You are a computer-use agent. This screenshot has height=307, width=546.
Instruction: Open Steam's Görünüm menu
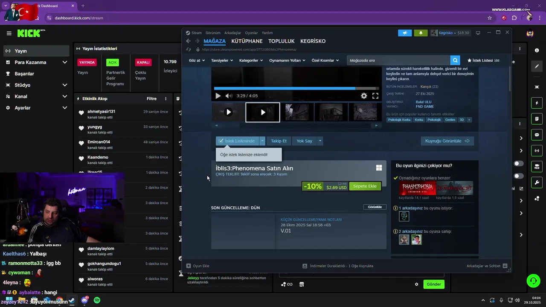tap(213, 33)
